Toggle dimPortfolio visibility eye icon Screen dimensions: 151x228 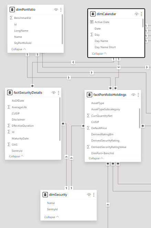coord(56,10)
